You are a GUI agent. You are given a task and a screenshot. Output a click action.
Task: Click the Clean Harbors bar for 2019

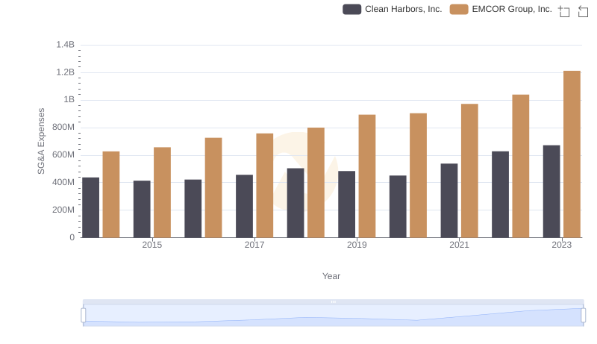click(x=346, y=204)
